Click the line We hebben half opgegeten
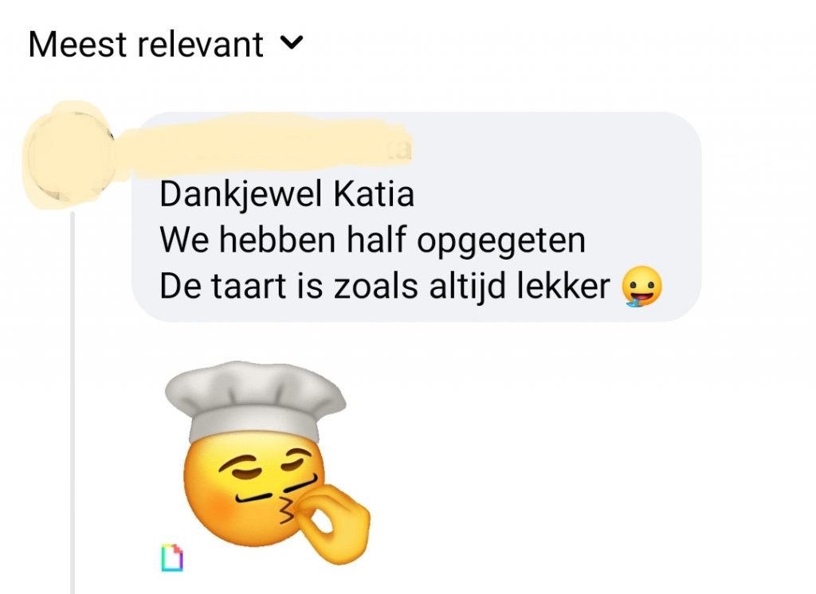Image resolution: width=816 pixels, height=594 pixels. (x=373, y=240)
